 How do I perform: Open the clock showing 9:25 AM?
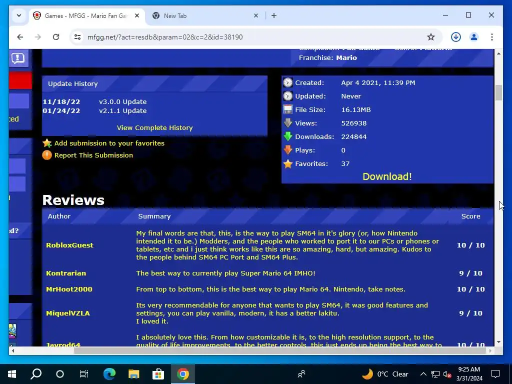(x=469, y=374)
